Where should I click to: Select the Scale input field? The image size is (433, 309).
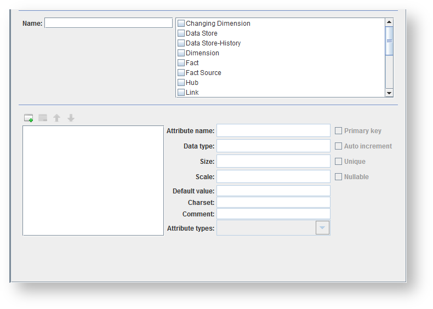pos(274,176)
